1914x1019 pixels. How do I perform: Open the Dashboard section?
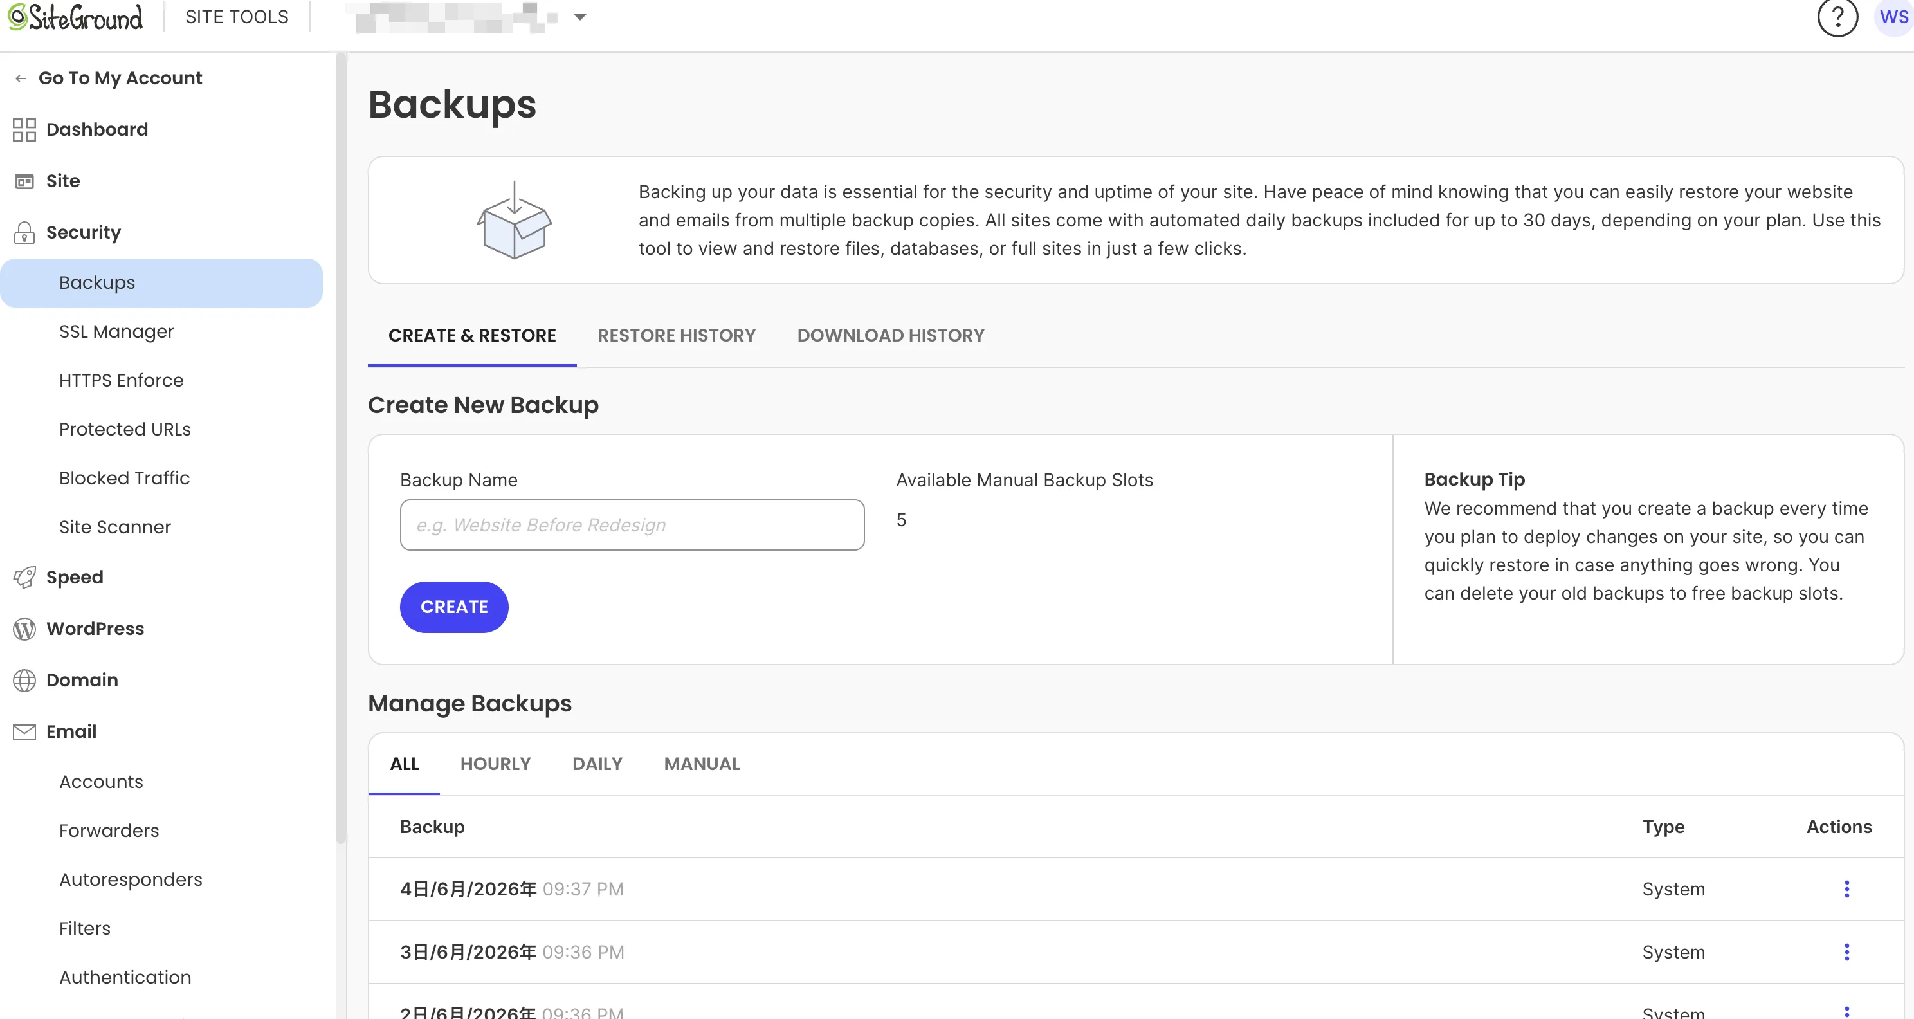click(x=96, y=129)
